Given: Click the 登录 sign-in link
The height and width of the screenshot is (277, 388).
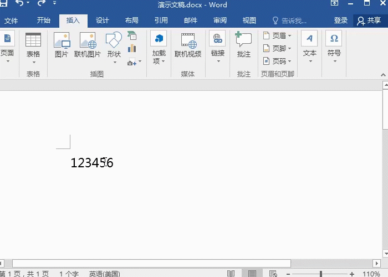Looking at the screenshot, I should [x=341, y=20].
